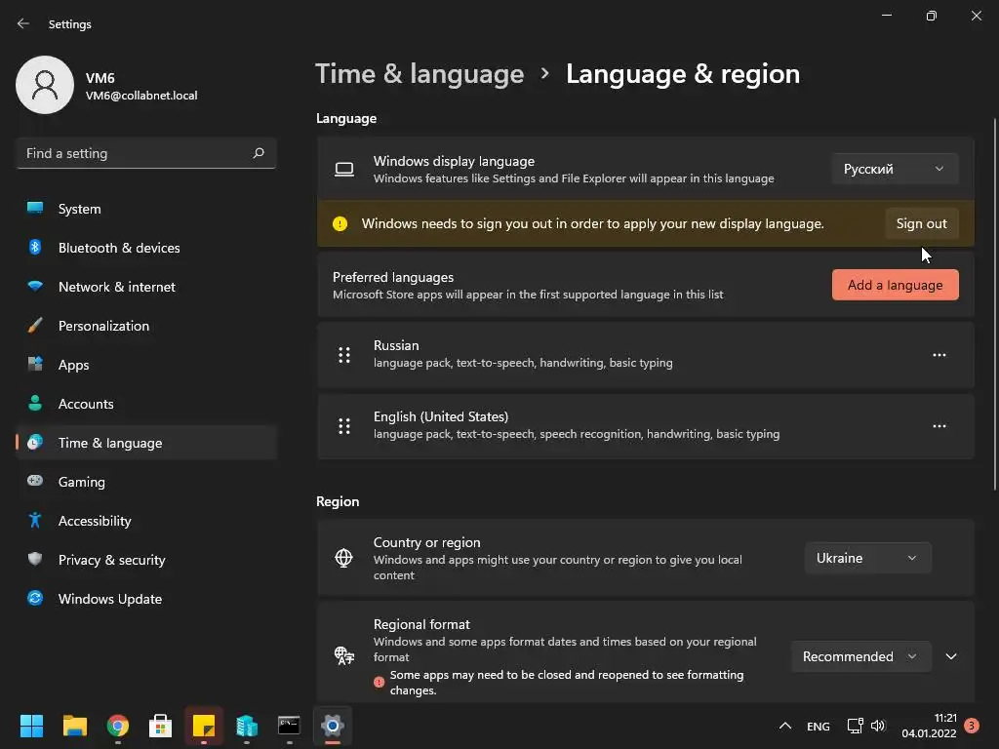The image size is (999, 749).
Task: Go back using the arrow next to Settings
Action: (x=23, y=23)
